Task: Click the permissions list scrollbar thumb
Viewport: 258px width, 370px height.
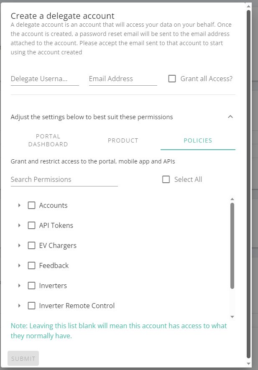Action: coord(232,246)
